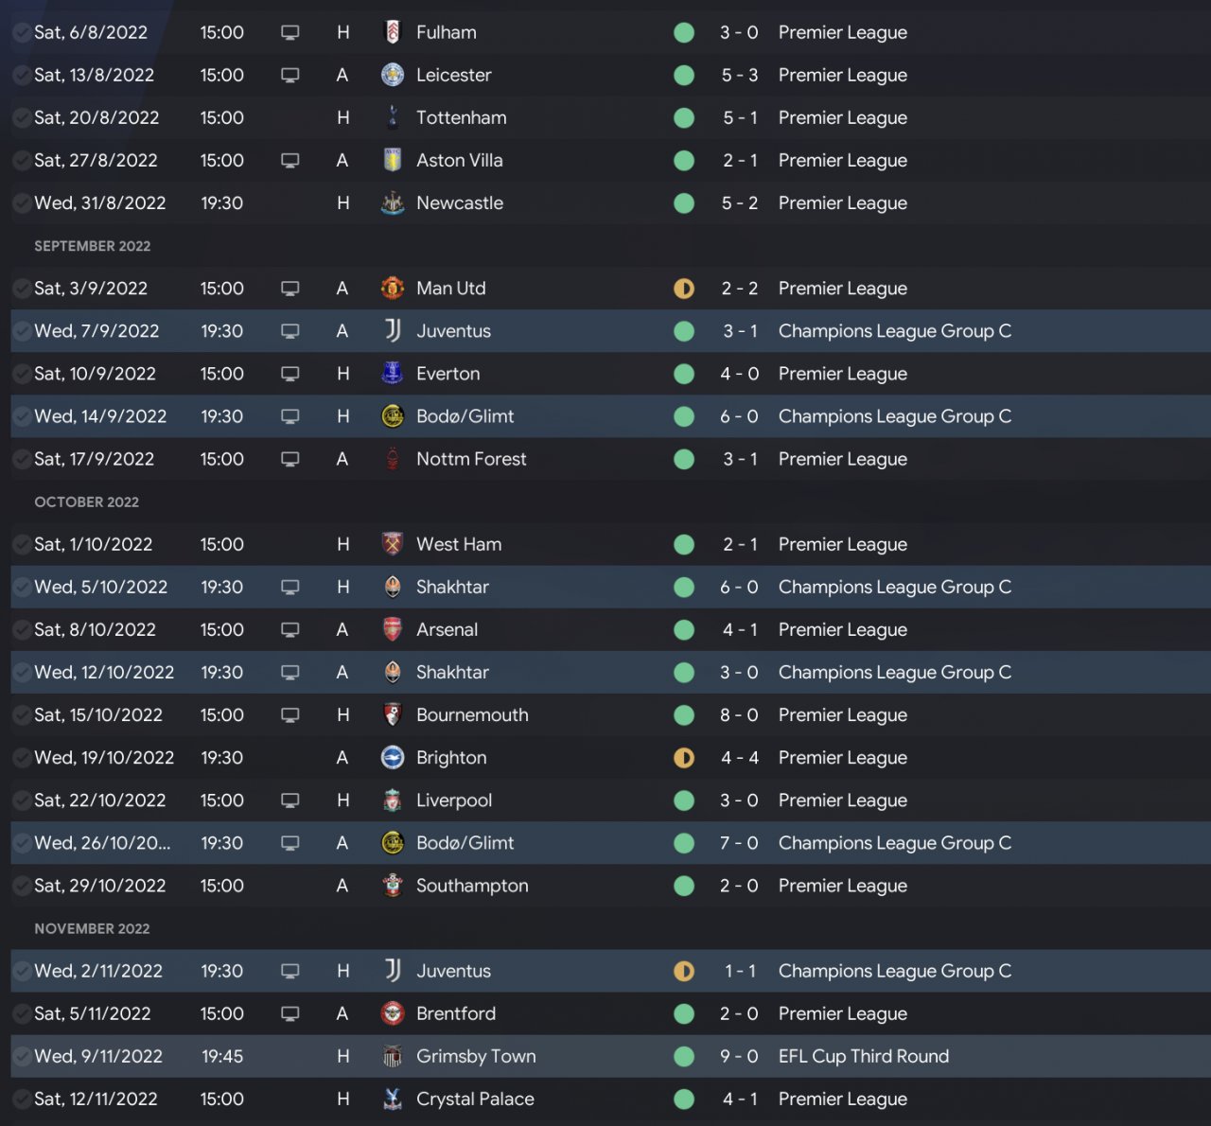Image resolution: width=1211 pixels, height=1126 pixels.
Task: Click the West Ham club badge
Action: pyautogui.click(x=393, y=544)
